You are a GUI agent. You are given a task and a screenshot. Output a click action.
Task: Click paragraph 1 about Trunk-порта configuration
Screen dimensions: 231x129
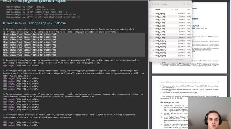pos(68,30)
